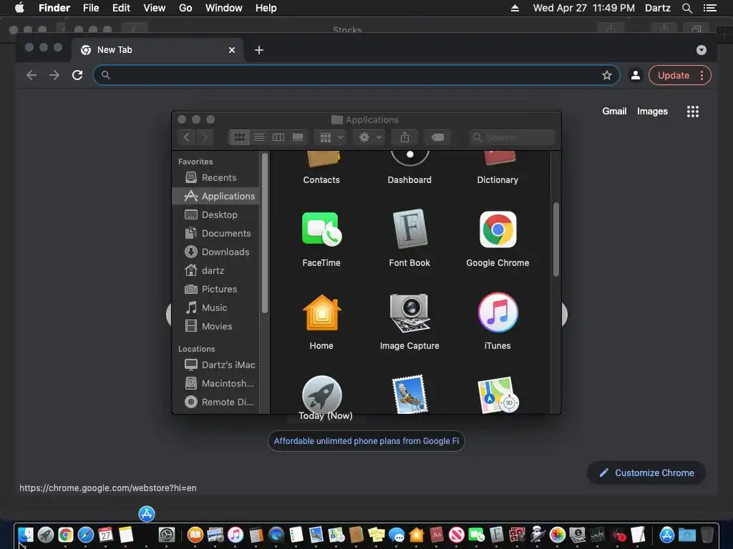
Task: Open the Trash in the Dock
Action: (x=707, y=535)
